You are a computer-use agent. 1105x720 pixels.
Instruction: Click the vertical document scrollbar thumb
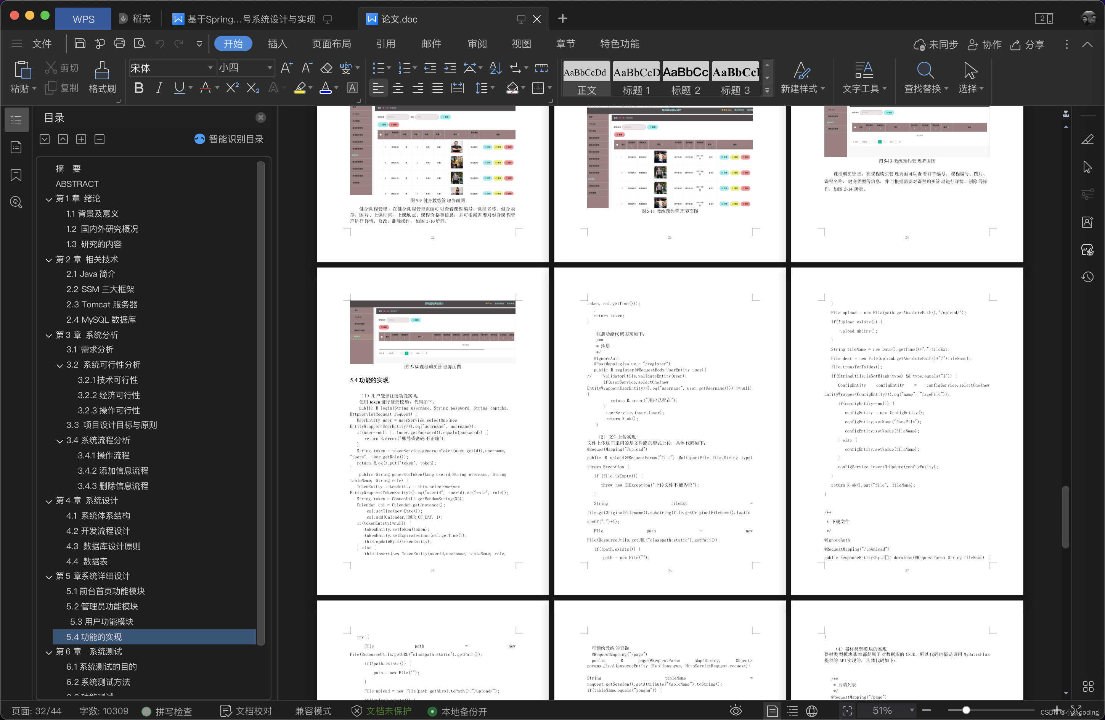(1065, 517)
